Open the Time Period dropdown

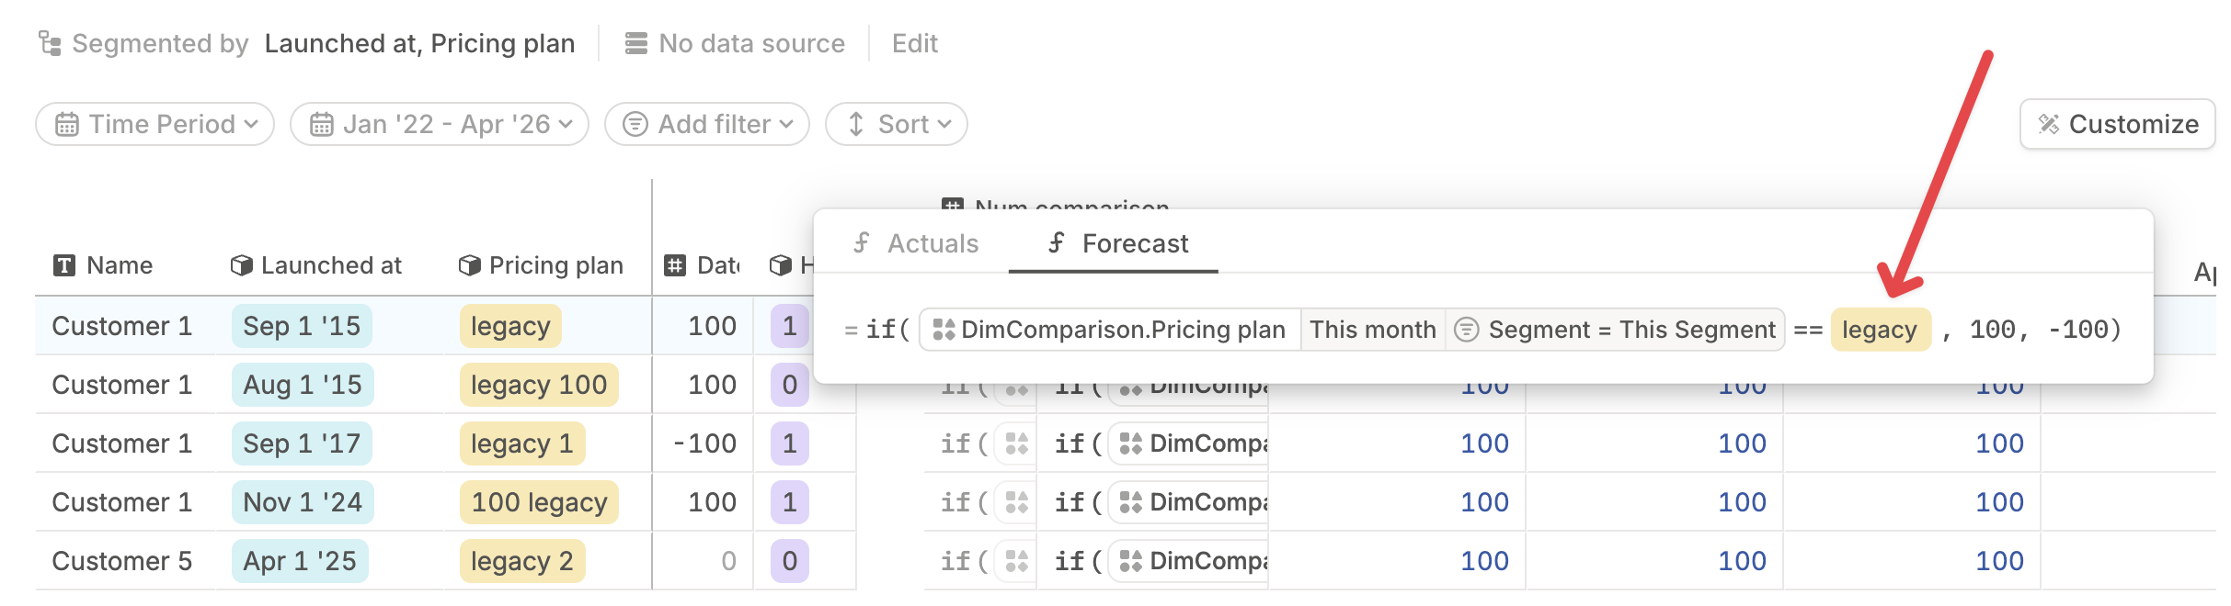pos(155,124)
